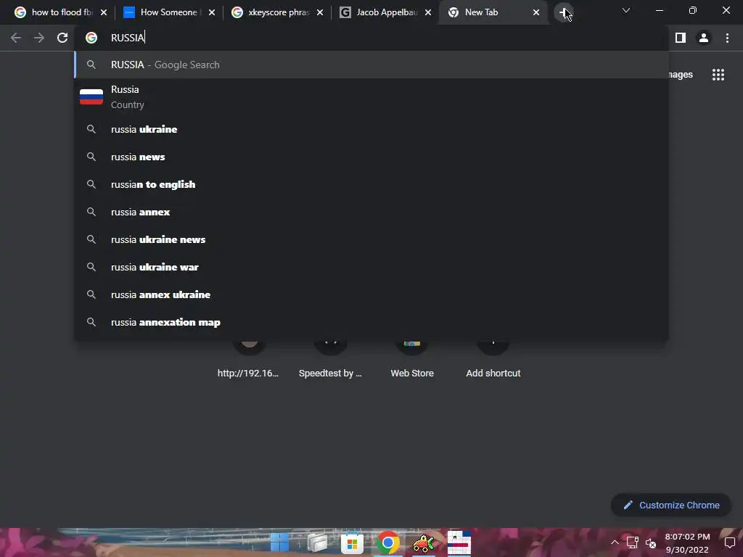
Task: Go forward with the right arrow
Action: pos(39,38)
